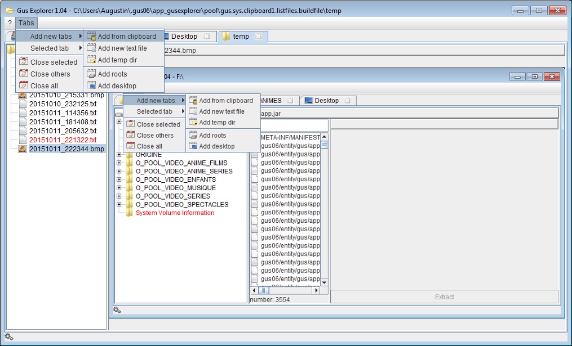Screen dimensions: 572x346
Task: Select the file 20151011_114356.txt
Action: (x=63, y=113)
